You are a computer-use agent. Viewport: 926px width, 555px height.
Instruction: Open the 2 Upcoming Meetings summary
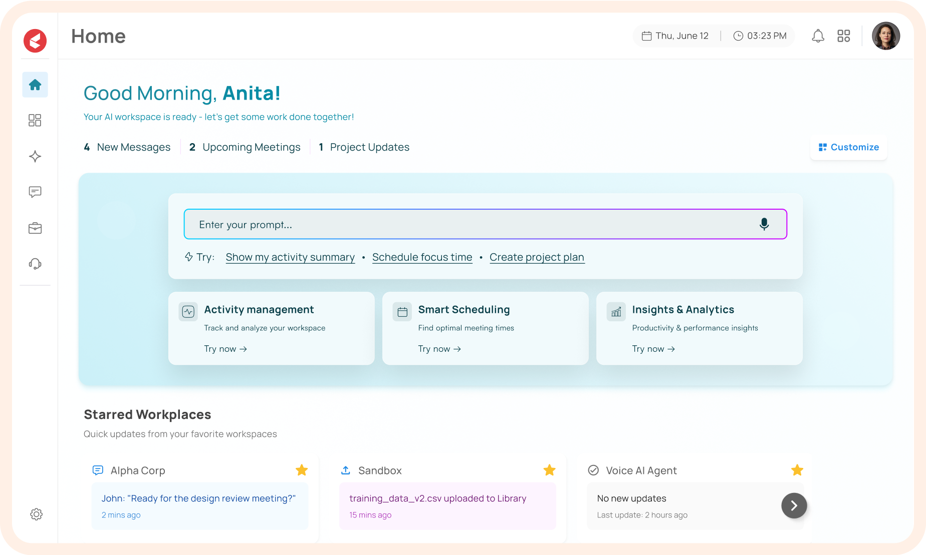[245, 147]
